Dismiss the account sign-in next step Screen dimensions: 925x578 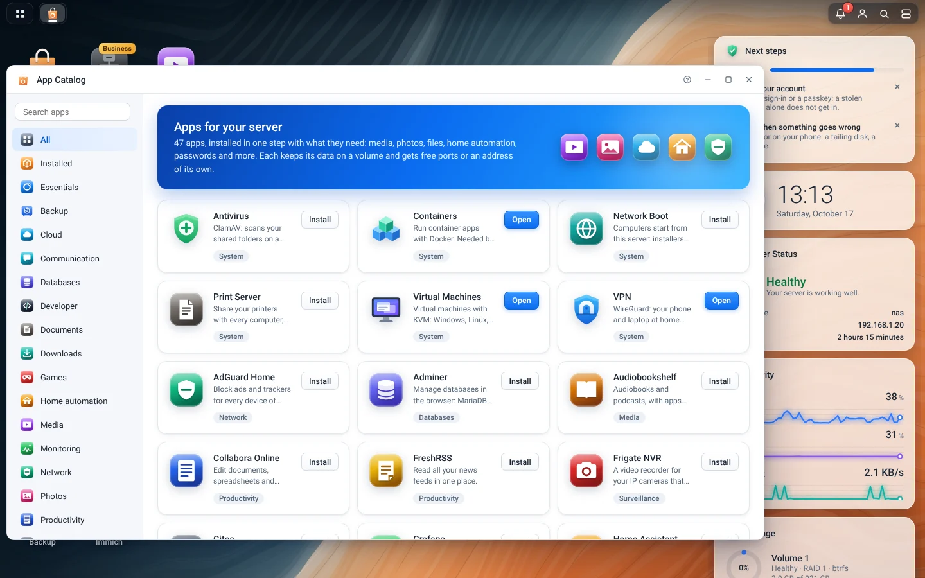pyautogui.click(x=897, y=87)
